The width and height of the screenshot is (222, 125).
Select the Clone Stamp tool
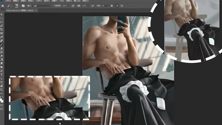2,48
